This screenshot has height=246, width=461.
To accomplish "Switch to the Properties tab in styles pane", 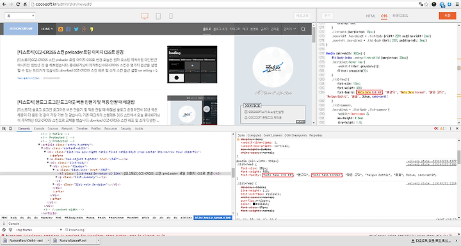I will coord(316,135).
